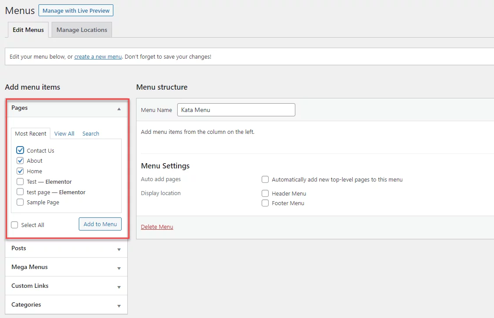Enable the Header Menu display location
This screenshot has height=318, width=494.
pyautogui.click(x=265, y=193)
